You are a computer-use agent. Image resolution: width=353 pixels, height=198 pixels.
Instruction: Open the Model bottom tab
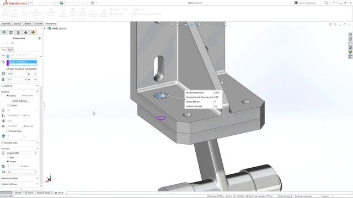[x=18, y=193]
